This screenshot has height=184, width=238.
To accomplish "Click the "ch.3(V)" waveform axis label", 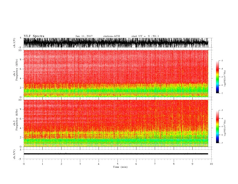I will click(14, 154).
